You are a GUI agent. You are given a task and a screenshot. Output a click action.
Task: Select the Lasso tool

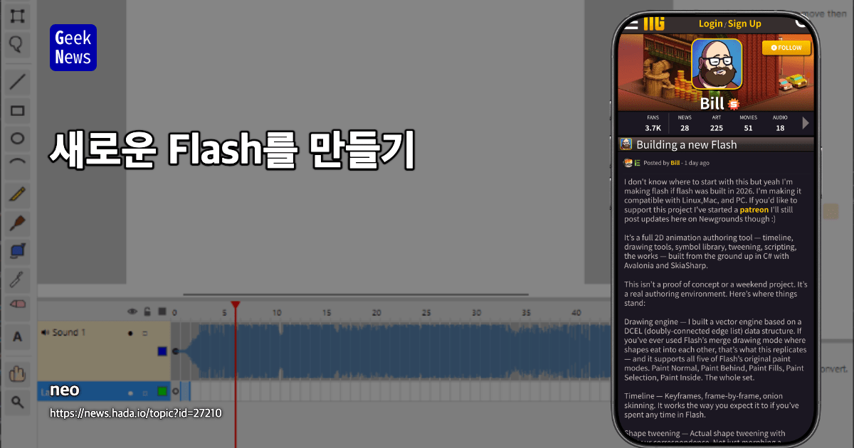click(x=17, y=45)
